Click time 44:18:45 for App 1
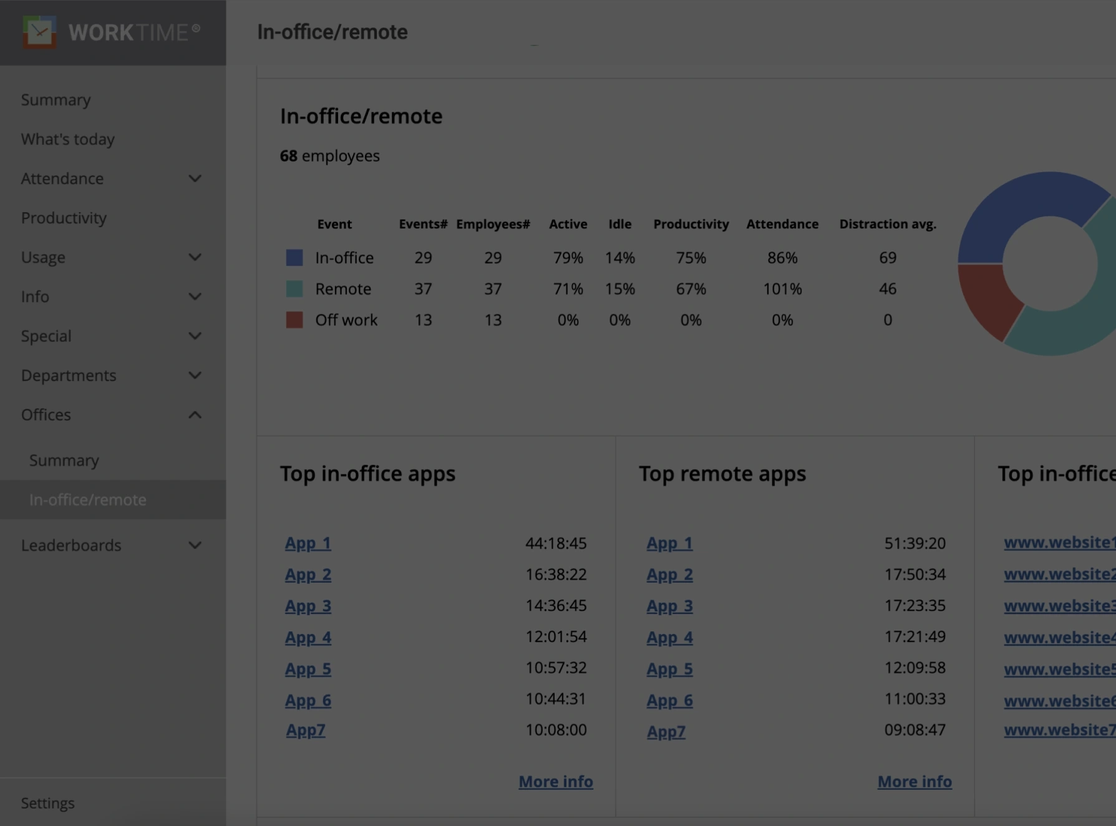This screenshot has height=826, width=1116. [x=556, y=543]
